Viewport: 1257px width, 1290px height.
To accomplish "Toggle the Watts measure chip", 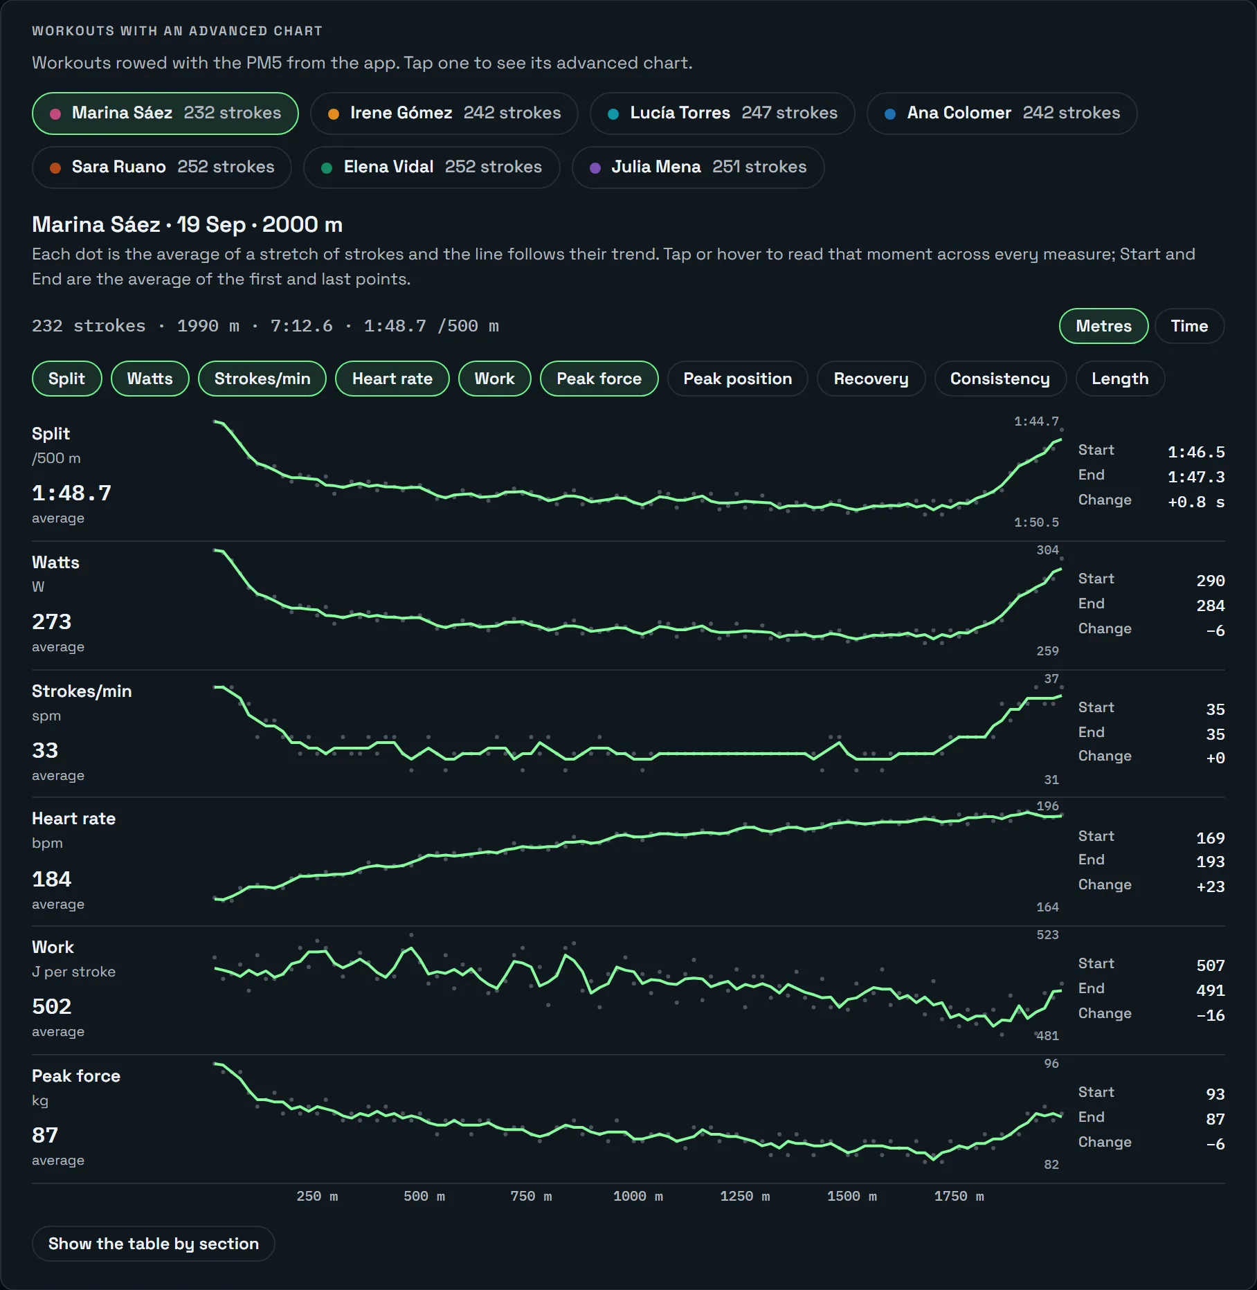I will [x=150, y=379].
